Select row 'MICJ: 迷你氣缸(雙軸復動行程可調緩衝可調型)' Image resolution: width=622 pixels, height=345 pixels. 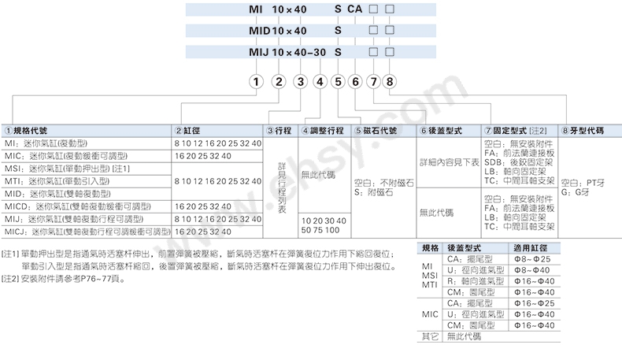[x=87, y=232]
